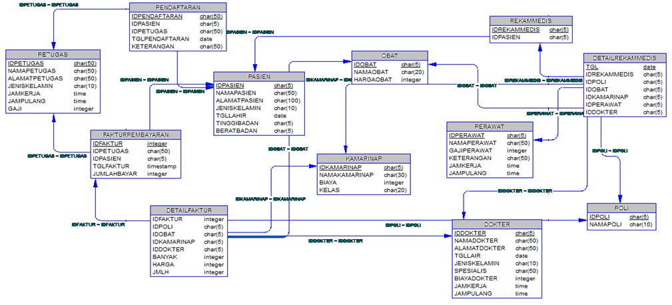The image size is (672, 305).
Task: Select the FAKTURPEMBAYARAN table header
Action: [x=135, y=135]
